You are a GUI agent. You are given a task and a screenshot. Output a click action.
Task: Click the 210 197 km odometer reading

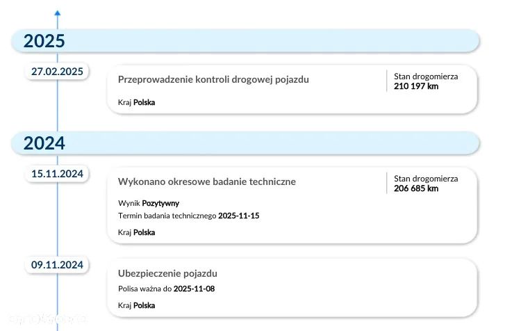416,86
